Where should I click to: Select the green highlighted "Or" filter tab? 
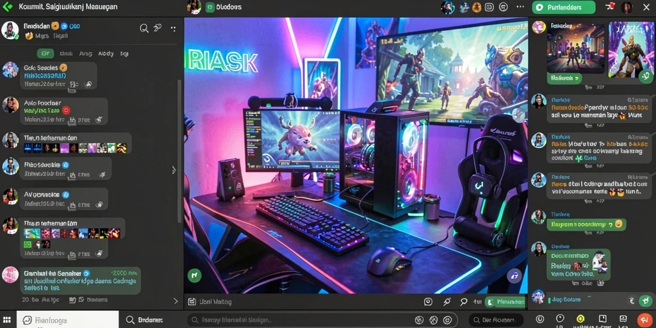click(x=45, y=54)
